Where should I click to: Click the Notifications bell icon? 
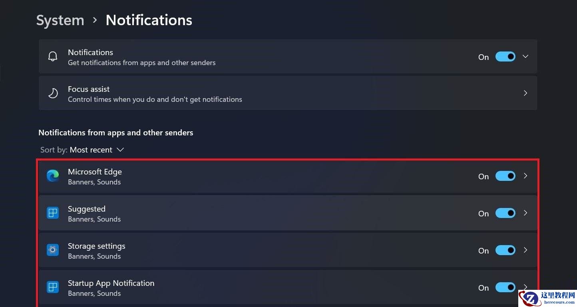click(x=53, y=57)
